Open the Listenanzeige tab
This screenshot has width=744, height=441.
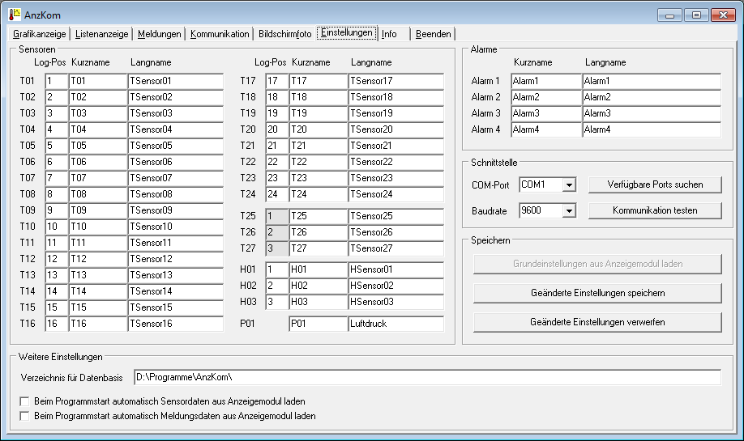pyautogui.click(x=102, y=34)
